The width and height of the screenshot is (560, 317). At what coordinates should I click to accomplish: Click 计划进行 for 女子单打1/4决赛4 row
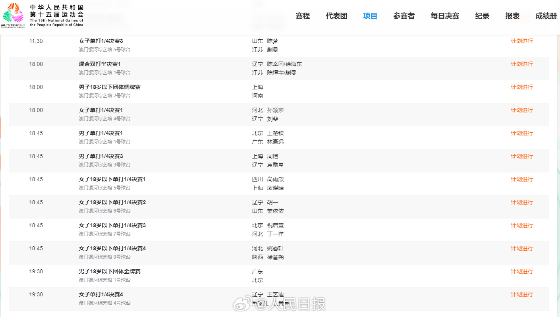point(522,295)
